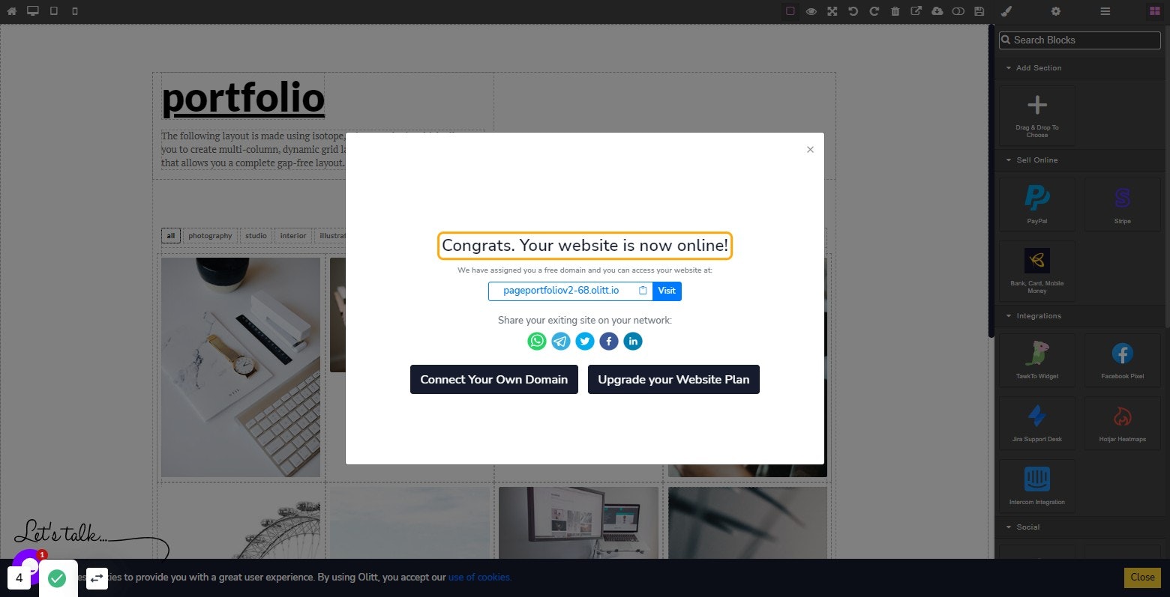Image resolution: width=1170 pixels, height=597 pixels.
Task: Close the congratulations dialog
Action: pyautogui.click(x=810, y=150)
